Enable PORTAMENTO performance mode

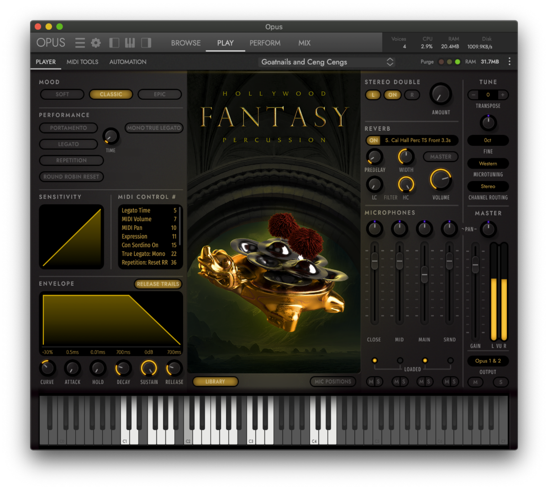click(x=68, y=128)
